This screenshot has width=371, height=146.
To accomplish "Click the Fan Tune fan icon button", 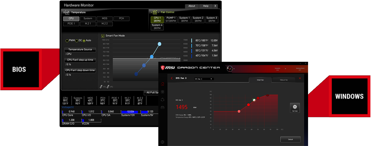I will point(295,108).
